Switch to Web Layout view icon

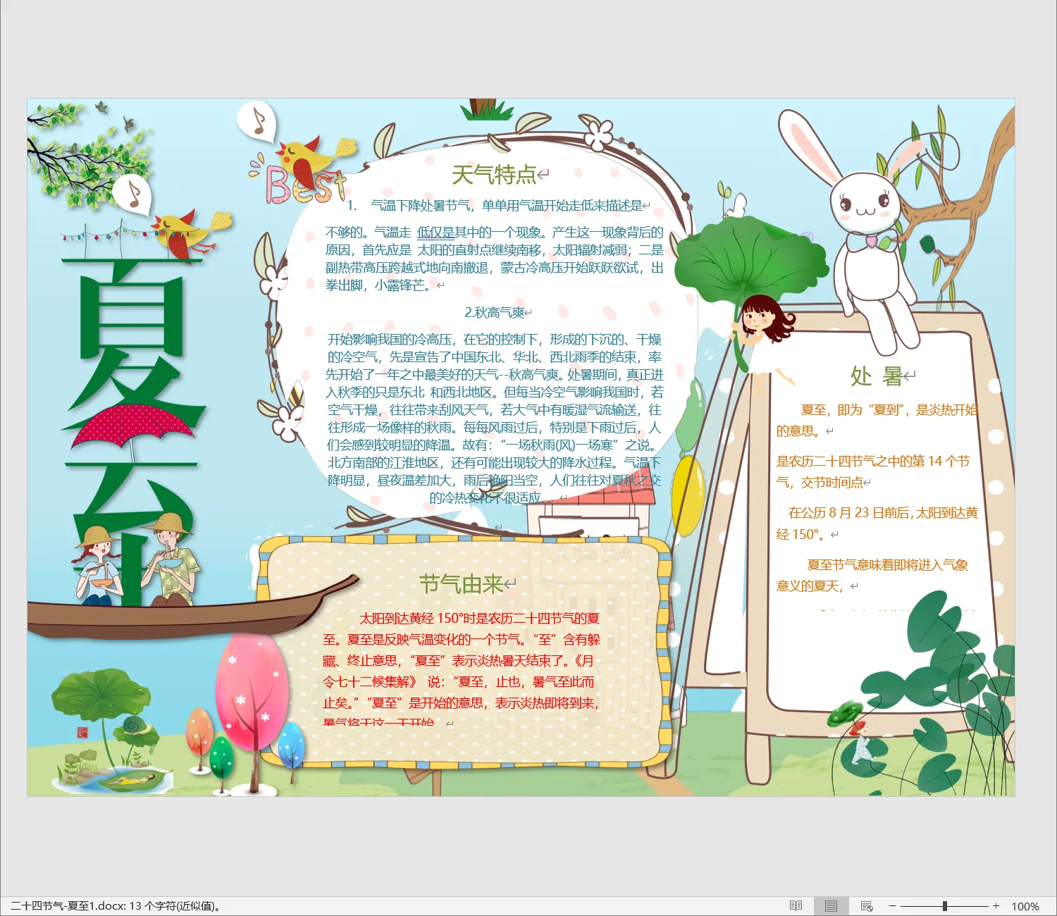point(867,906)
